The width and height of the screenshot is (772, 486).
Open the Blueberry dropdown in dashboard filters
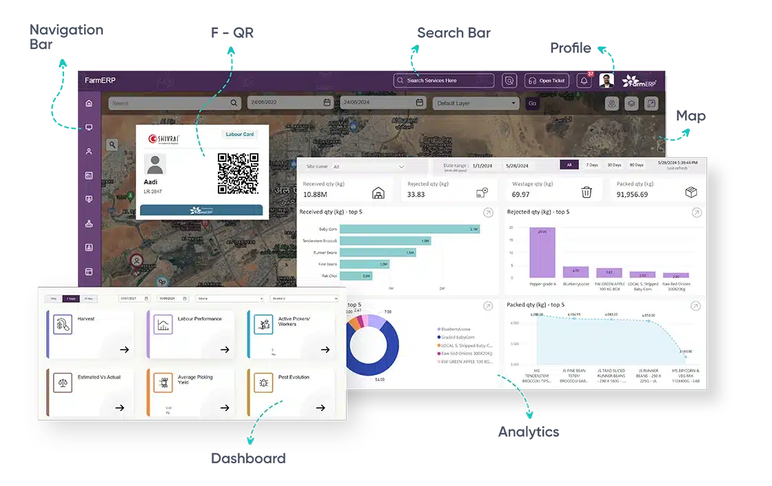[x=304, y=298]
